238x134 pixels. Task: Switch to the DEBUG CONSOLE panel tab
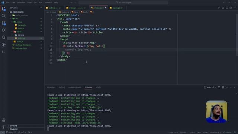point(75,87)
